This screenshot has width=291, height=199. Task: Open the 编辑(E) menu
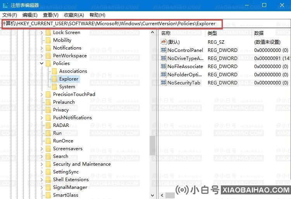tap(30, 15)
